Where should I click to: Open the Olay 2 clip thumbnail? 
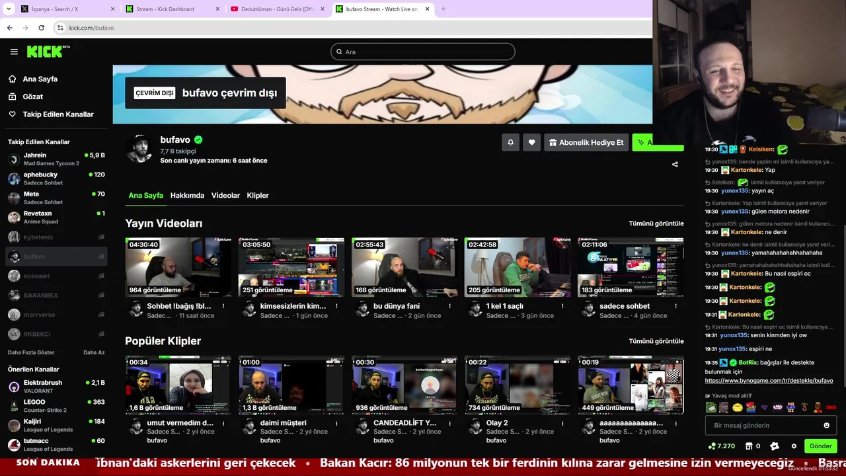click(x=518, y=385)
